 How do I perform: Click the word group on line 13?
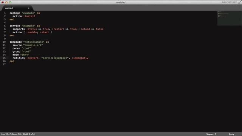[16, 51]
